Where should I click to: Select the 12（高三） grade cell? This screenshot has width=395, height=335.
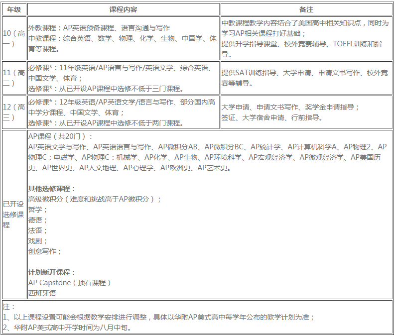pyautogui.click(x=13, y=112)
